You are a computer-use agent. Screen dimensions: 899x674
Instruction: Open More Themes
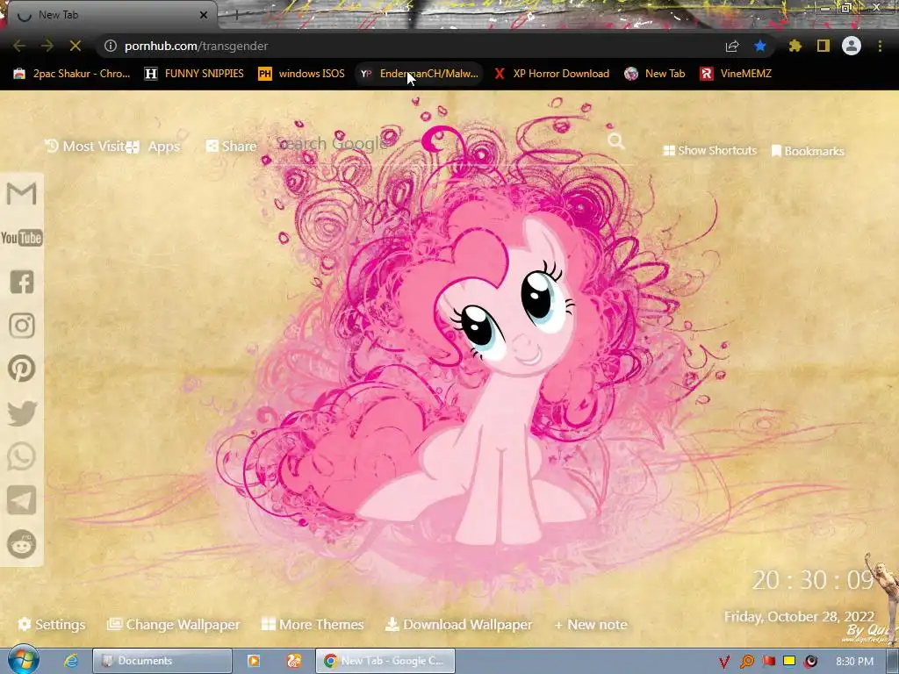click(x=313, y=624)
